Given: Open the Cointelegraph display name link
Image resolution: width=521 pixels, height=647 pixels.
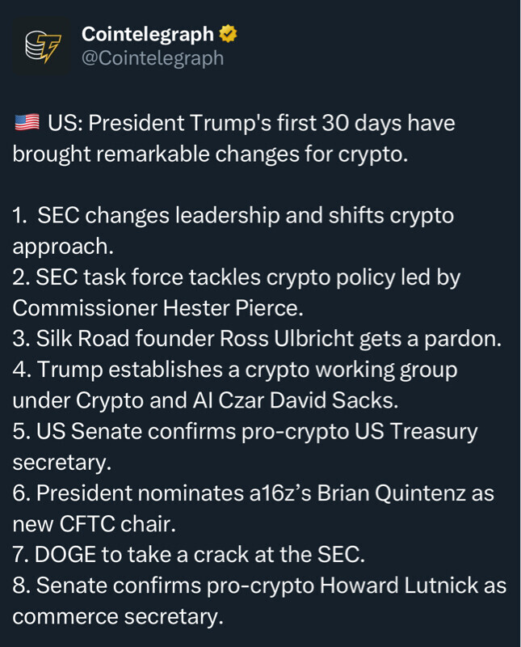Looking at the screenshot, I should point(148,35).
